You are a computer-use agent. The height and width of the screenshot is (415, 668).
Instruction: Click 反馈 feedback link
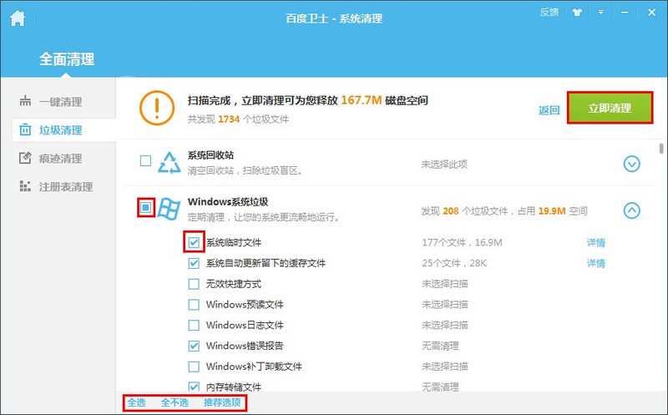(549, 12)
